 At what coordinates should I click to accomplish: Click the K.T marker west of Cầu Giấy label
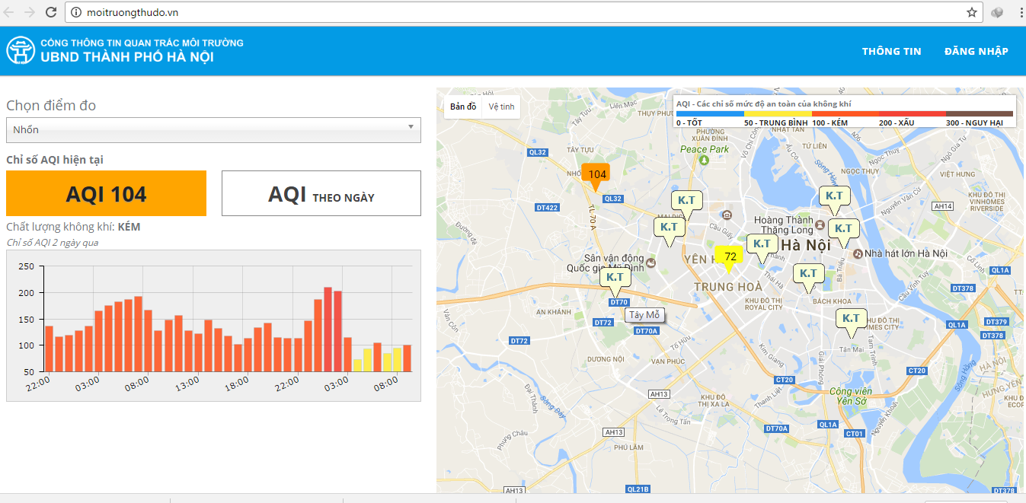point(669,230)
